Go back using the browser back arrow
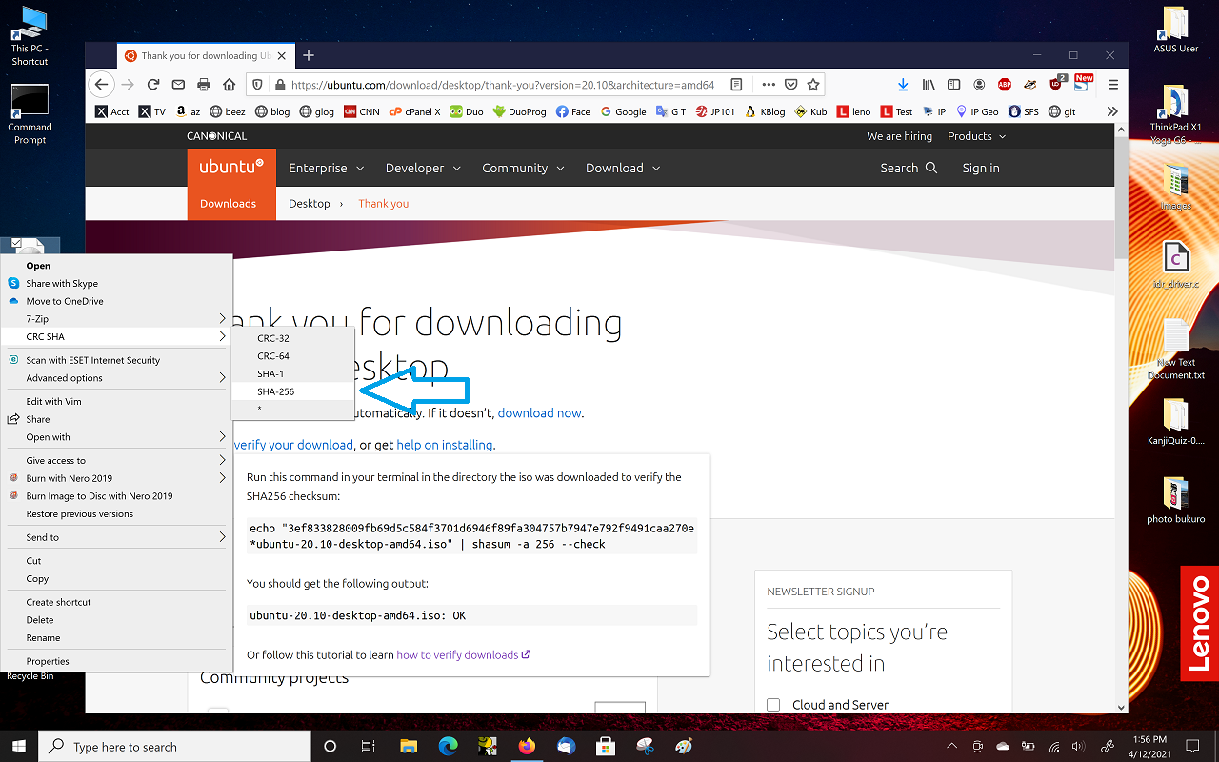Screen dimensions: 1219x762 [102, 85]
